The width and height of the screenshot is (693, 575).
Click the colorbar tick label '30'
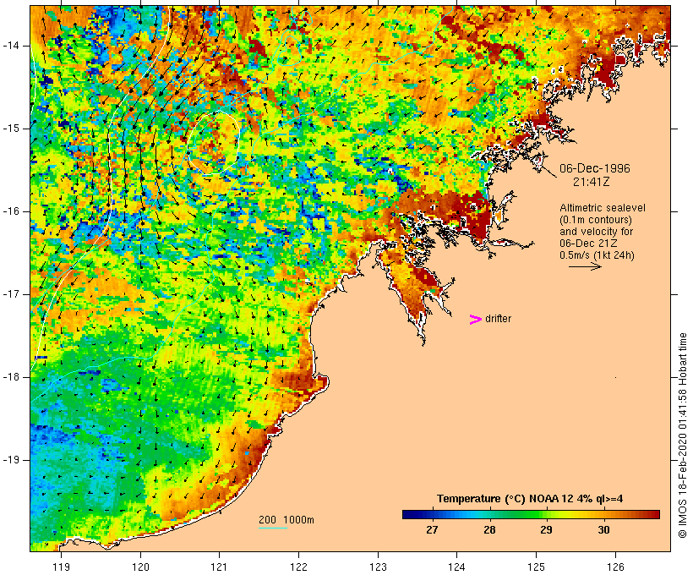[x=603, y=529]
